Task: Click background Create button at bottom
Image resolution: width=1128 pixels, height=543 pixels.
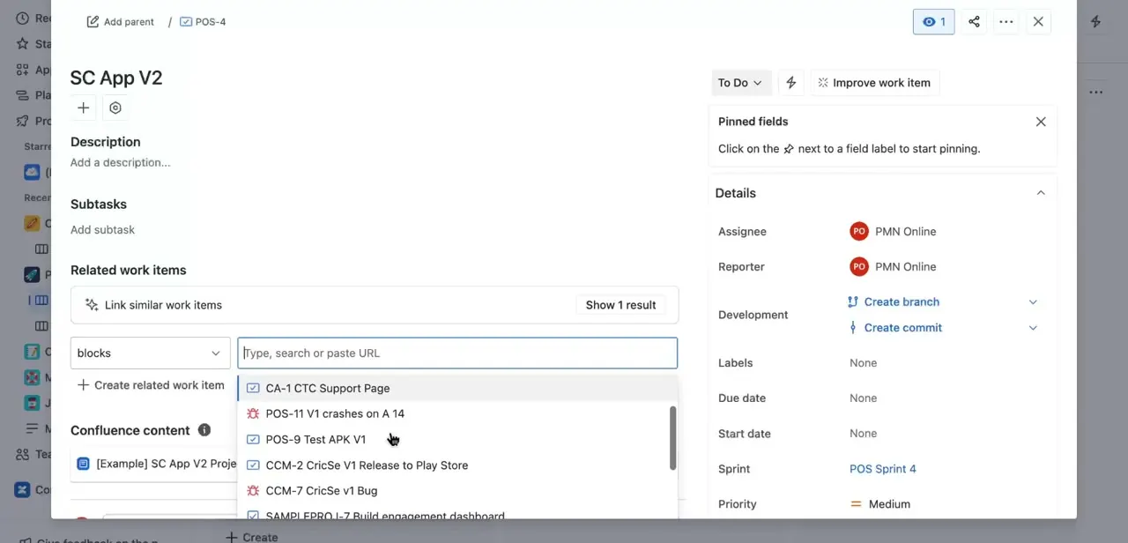Action: pos(252,536)
